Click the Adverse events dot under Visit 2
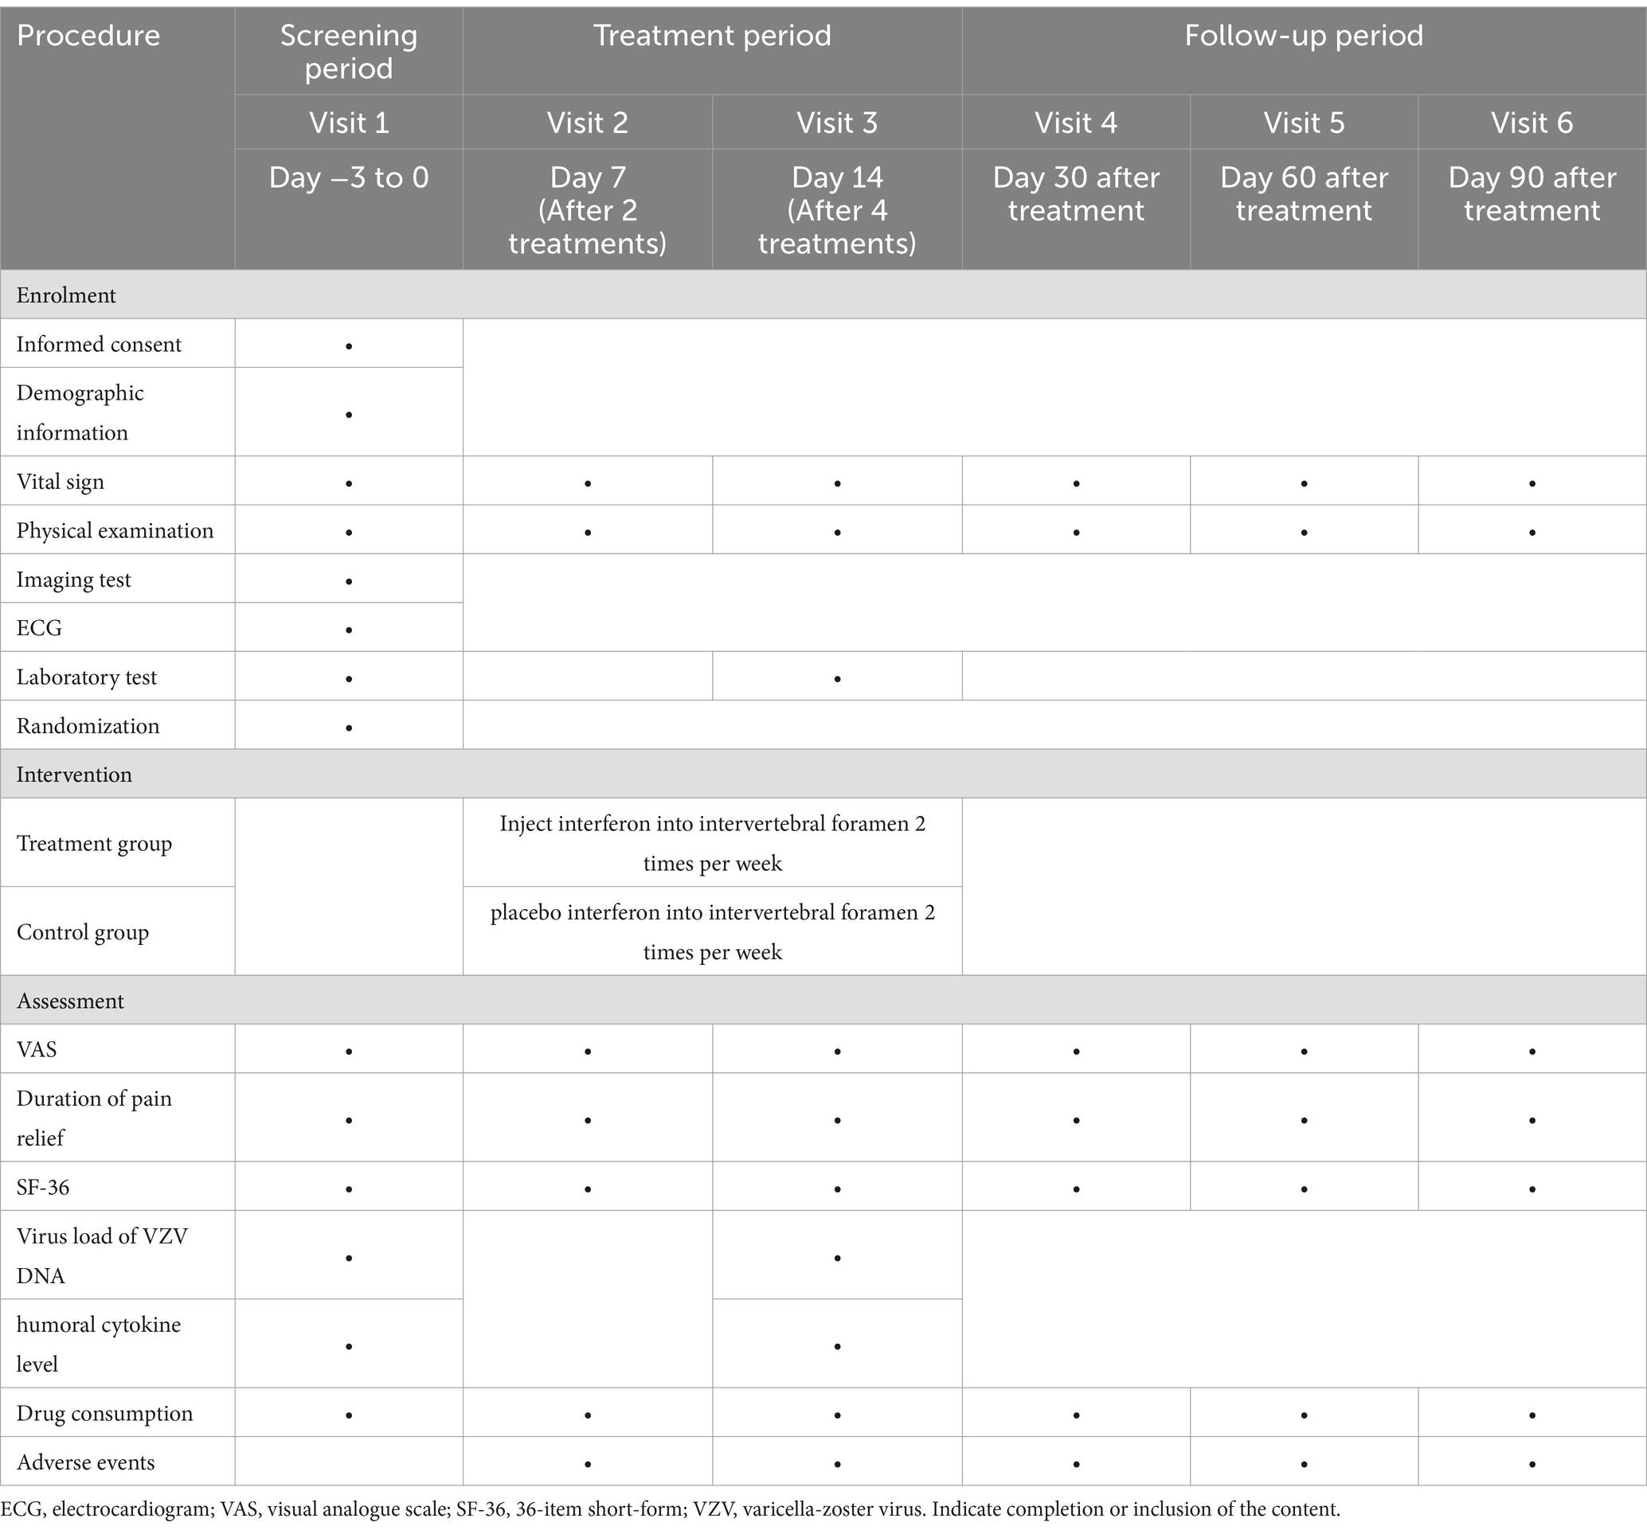 588,1464
